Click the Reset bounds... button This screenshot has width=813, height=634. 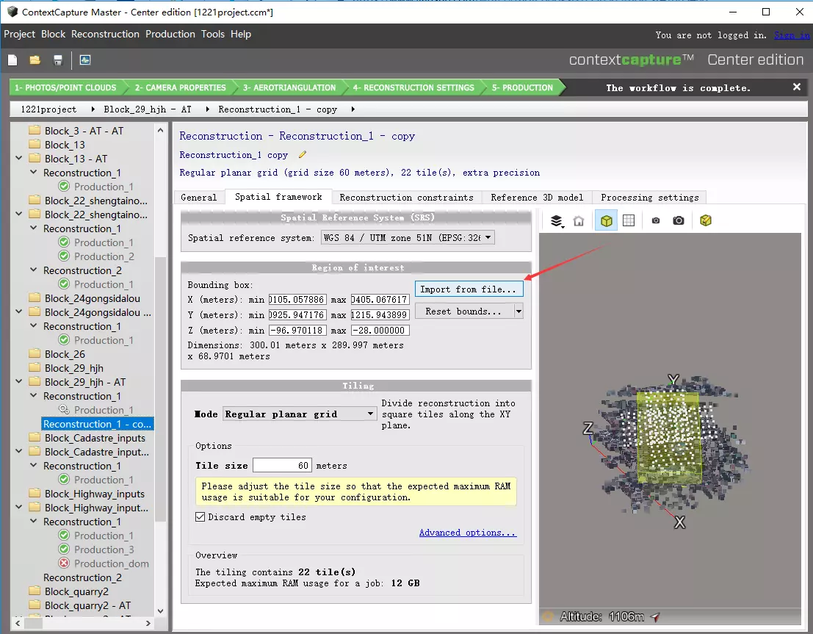click(463, 311)
